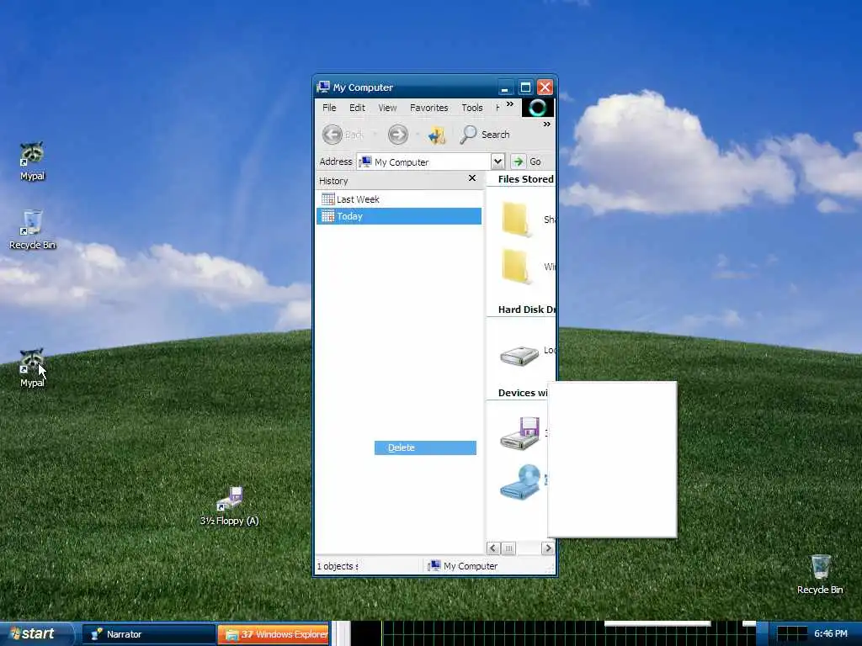
Task: Maximize the My Computer window
Action: point(525,87)
